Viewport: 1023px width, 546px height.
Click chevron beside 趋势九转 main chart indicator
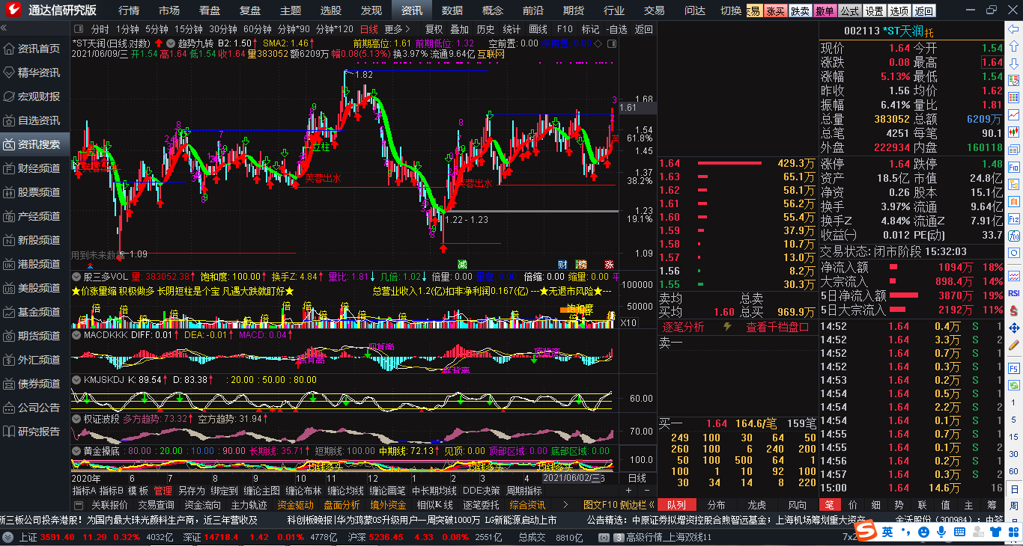tap(172, 43)
